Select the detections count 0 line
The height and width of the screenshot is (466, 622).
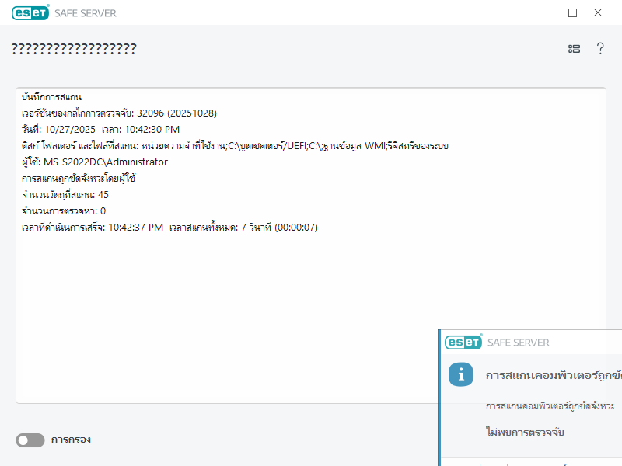pyautogui.click(x=64, y=211)
